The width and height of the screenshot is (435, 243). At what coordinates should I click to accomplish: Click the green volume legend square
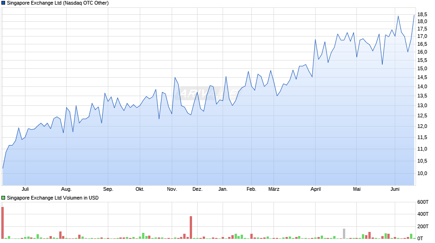point(3,198)
